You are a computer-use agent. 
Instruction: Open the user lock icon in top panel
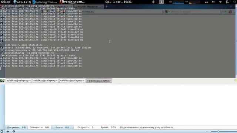[227, 2]
